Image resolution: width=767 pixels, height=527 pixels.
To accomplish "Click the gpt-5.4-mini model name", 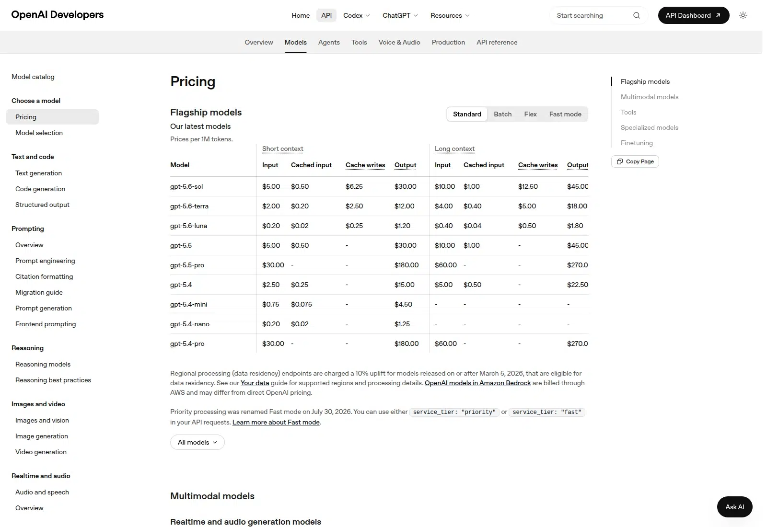I will pyautogui.click(x=189, y=304).
